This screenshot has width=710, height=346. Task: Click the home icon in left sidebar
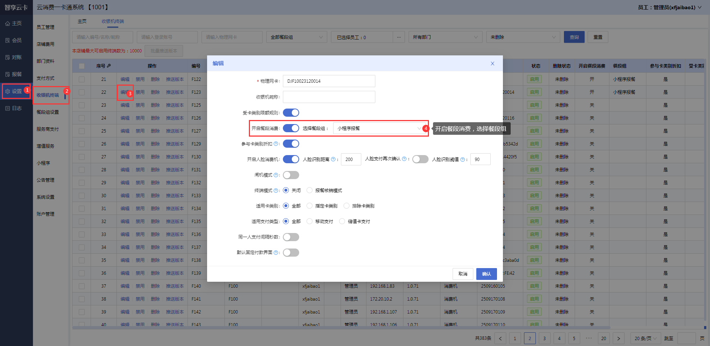pos(7,24)
